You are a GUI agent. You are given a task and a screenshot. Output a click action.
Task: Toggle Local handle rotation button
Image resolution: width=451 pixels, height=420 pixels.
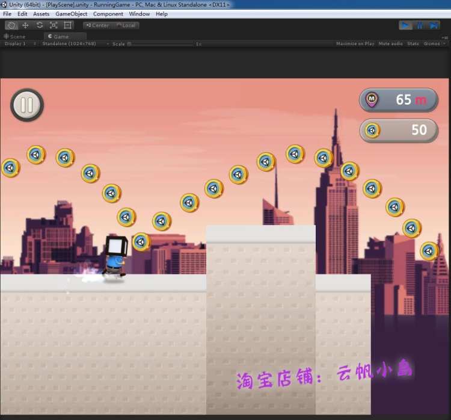click(126, 25)
